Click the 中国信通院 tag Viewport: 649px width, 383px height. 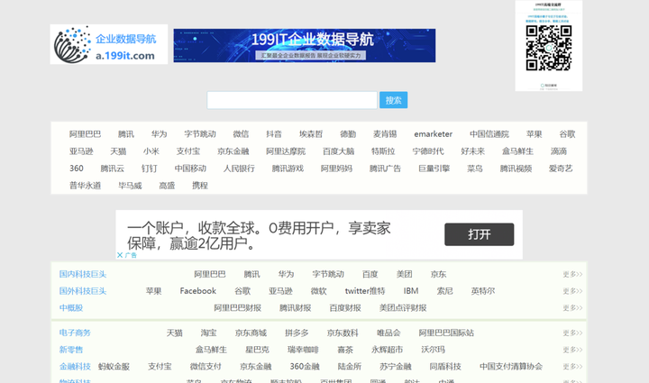coord(489,134)
